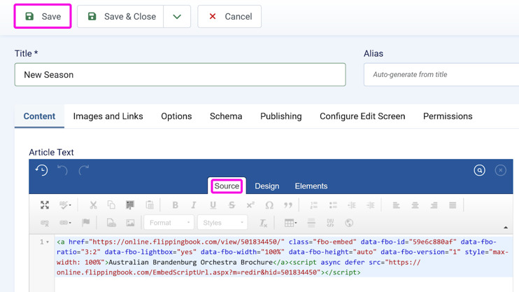Open the Elements editor tab
The image size is (519, 292).
coord(311,186)
